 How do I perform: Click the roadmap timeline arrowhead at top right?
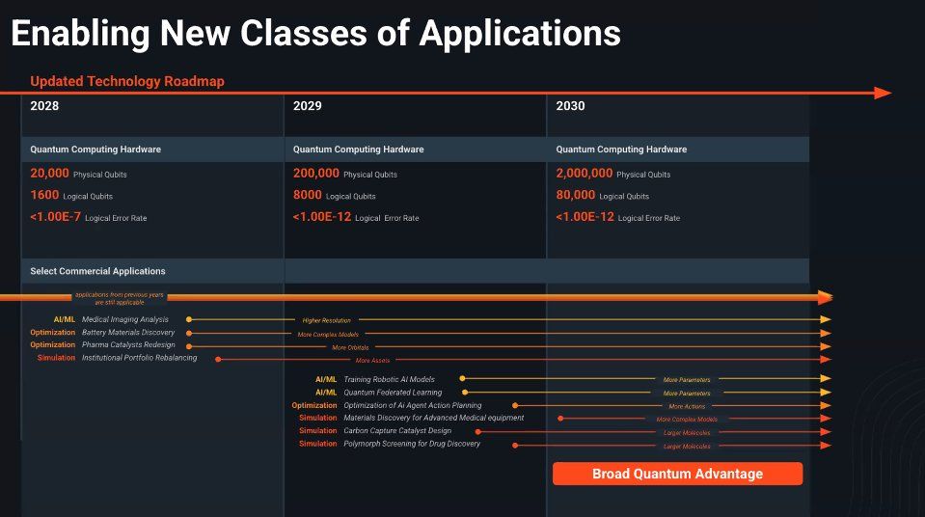pos(882,94)
